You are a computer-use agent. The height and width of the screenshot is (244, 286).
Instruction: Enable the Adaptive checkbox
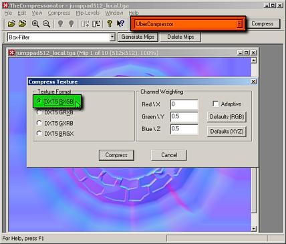(215, 104)
